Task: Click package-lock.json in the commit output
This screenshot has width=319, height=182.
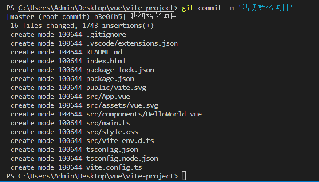Action: click(120, 70)
